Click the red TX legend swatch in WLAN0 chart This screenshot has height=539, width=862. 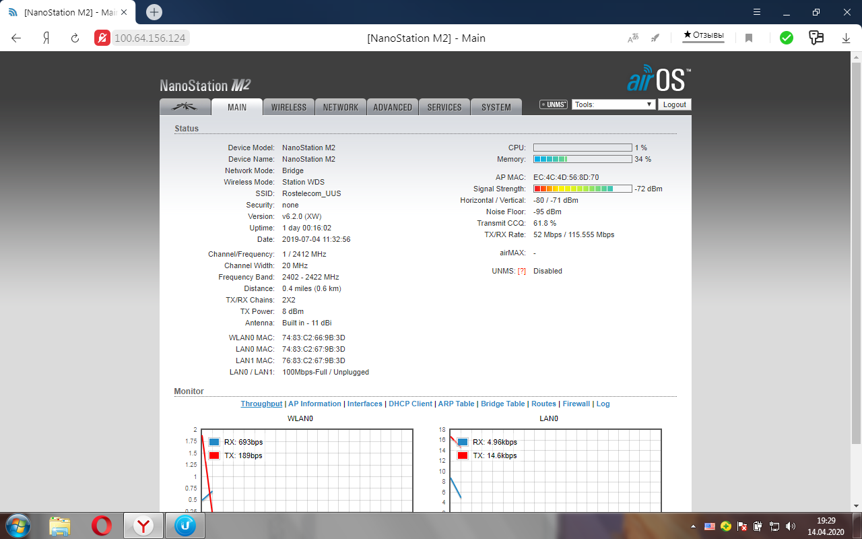tap(214, 455)
